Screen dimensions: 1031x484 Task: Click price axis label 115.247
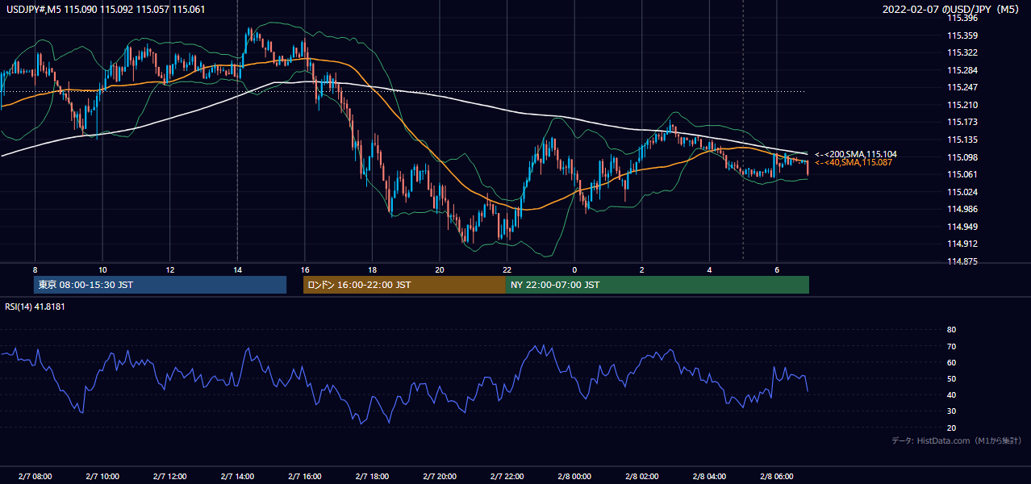click(962, 87)
